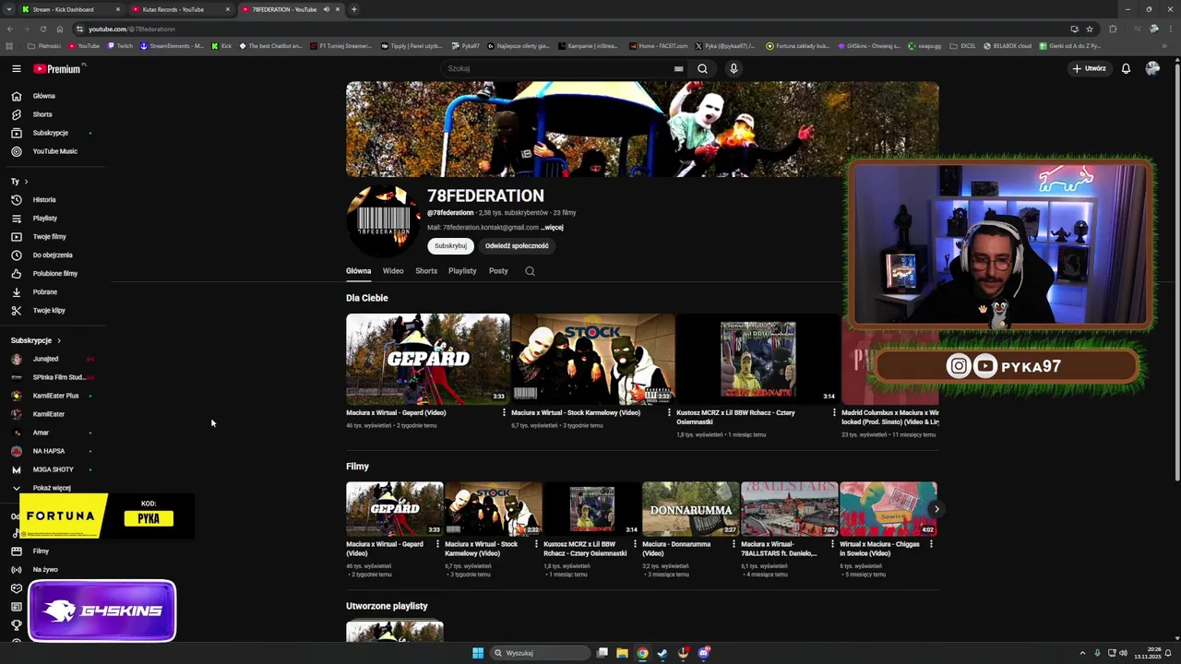The height and width of the screenshot is (664, 1181).
Task: Open account avatar menu
Action: tap(1152, 68)
